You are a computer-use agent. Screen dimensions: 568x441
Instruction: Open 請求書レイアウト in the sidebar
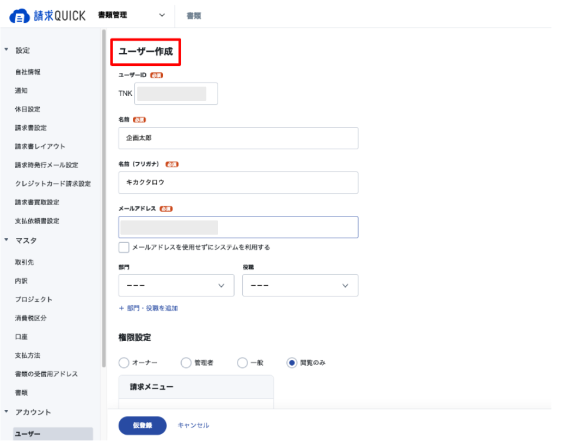pyautogui.click(x=40, y=146)
